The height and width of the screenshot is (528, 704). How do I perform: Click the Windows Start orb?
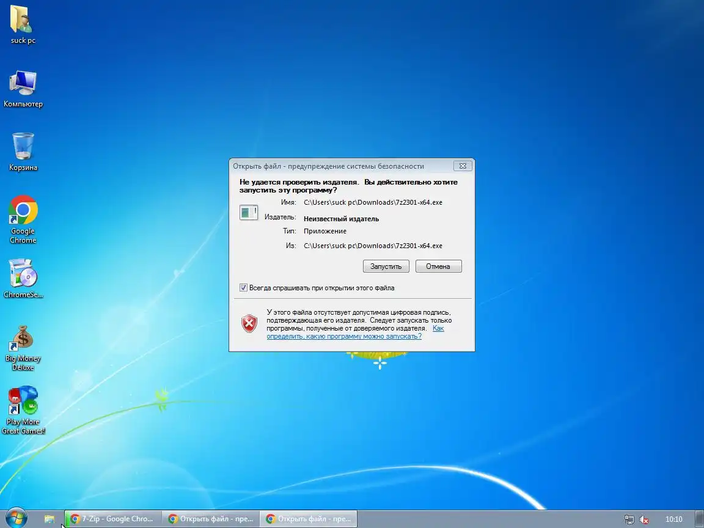point(16,519)
